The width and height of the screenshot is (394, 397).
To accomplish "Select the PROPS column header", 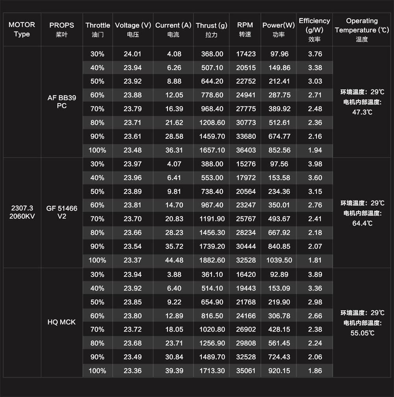I will tap(61, 29).
